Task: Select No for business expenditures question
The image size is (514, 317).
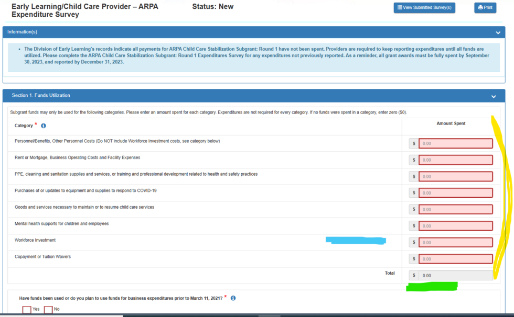Action: pos(48,310)
